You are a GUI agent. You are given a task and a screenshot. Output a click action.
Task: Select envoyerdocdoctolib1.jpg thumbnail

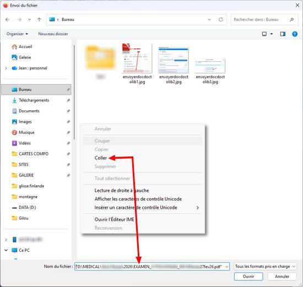pyautogui.click(x=137, y=58)
